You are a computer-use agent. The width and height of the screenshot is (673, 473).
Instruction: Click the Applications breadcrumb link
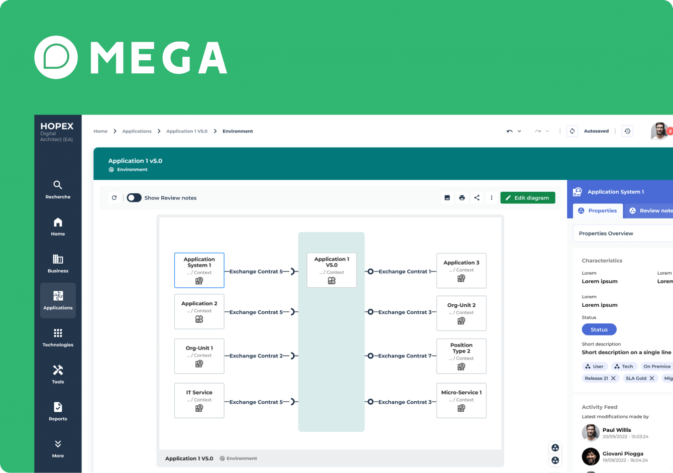pyautogui.click(x=137, y=131)
